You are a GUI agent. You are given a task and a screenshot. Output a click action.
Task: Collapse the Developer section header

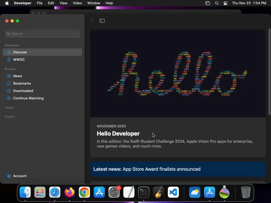(12, 45)
